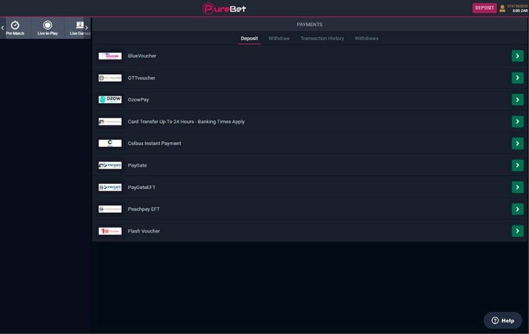Click the Card Transfer logo thumbnail
Screen dimensions: 529x334
110,122
